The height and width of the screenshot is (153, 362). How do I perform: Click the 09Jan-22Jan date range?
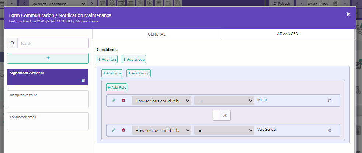pyautogui.click(x=317, y=3)
